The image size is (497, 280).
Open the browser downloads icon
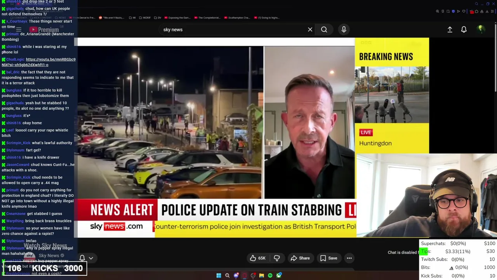pos(487,11)
